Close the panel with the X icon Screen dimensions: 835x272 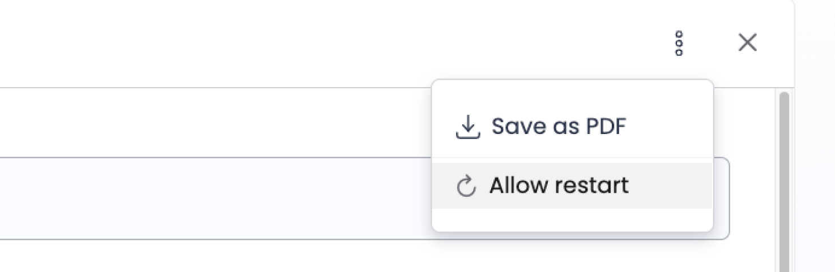coord(747,42)
